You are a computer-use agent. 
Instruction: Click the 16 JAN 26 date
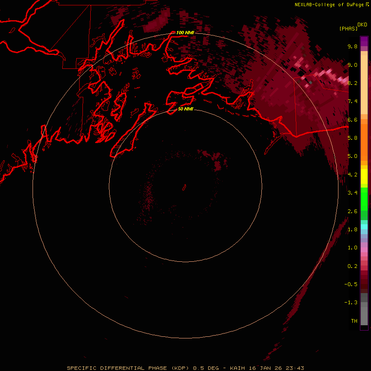[x=266, y=368]
